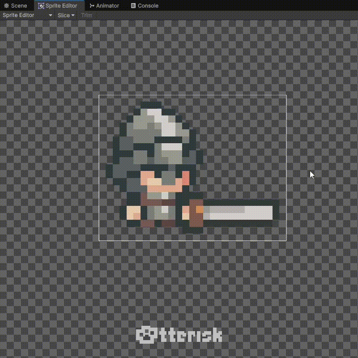Image resolution: width=358 pixels, height=358 pixels.
Task: Click the Scene grid icon
Action: (x=7, y=6)
